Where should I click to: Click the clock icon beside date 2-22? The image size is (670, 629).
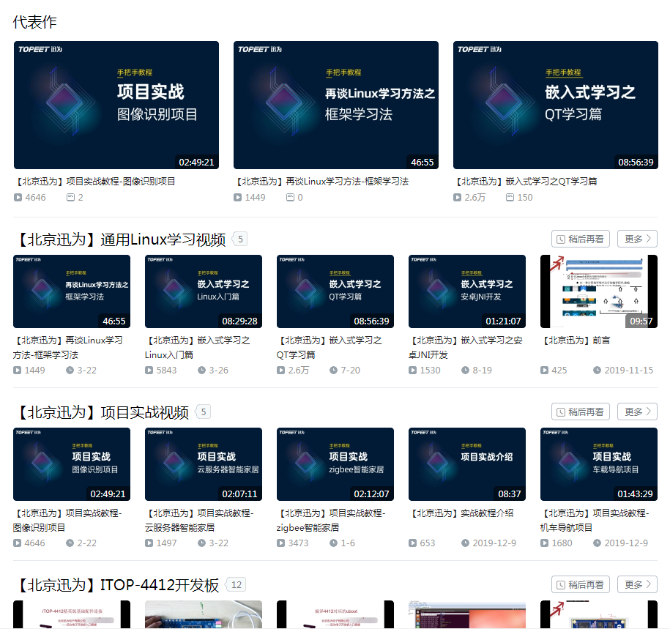coord(70,543)
